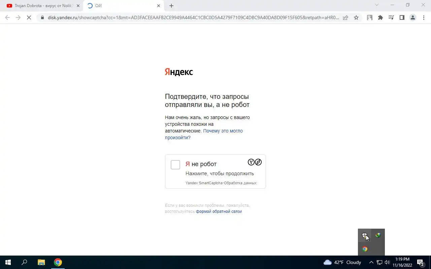Open network status tray icon
Screen dimensions: 431x269
[379, 262]
